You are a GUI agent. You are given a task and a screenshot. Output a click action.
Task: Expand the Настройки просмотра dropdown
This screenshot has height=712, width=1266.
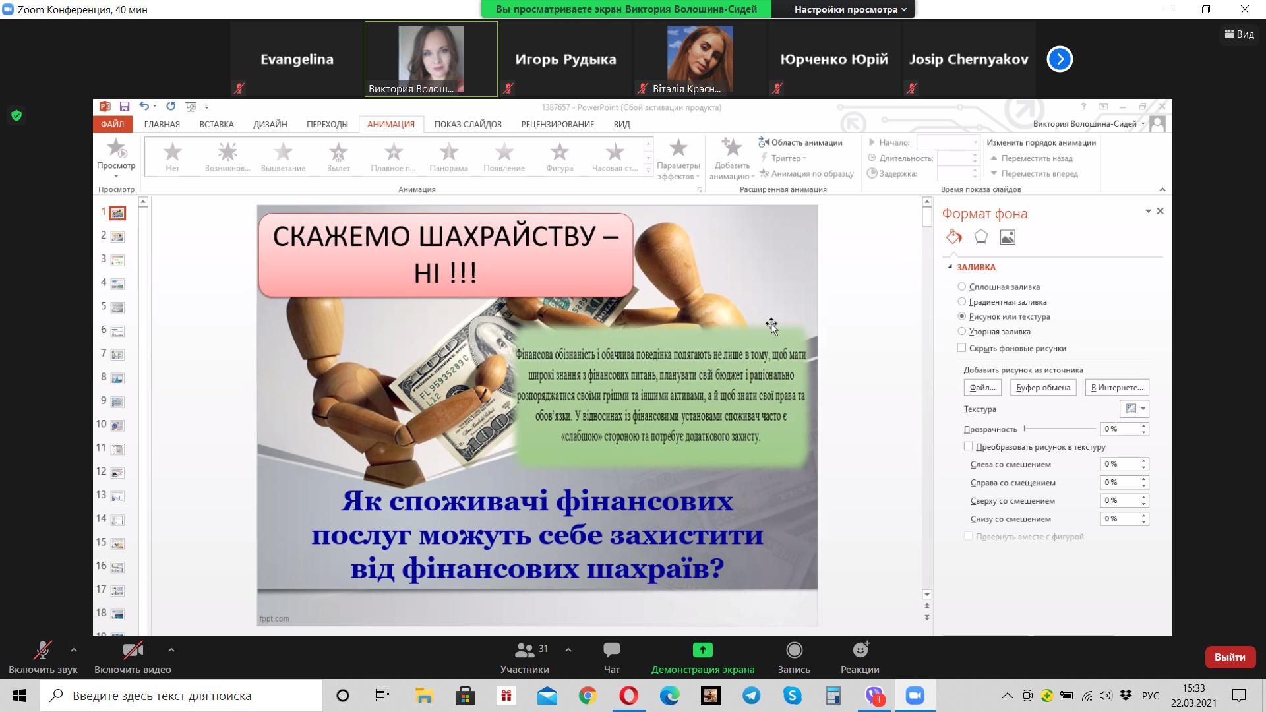click(x=850, y=9)
